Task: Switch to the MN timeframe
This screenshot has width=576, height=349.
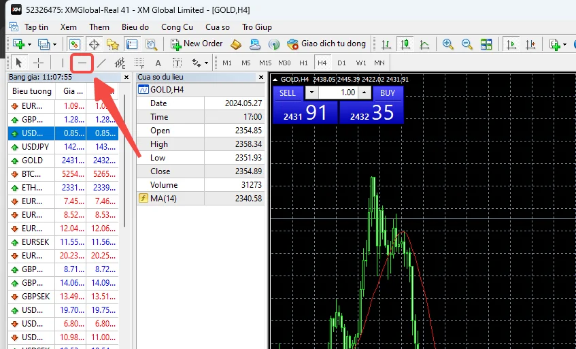Action: [379, 63]
